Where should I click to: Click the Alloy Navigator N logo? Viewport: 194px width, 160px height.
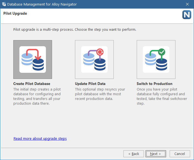pyautogui.click(x=187, y=15)
